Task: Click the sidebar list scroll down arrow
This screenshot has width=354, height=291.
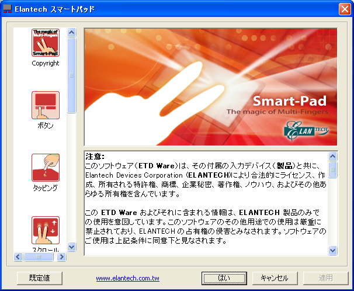Action: point(72,247)
